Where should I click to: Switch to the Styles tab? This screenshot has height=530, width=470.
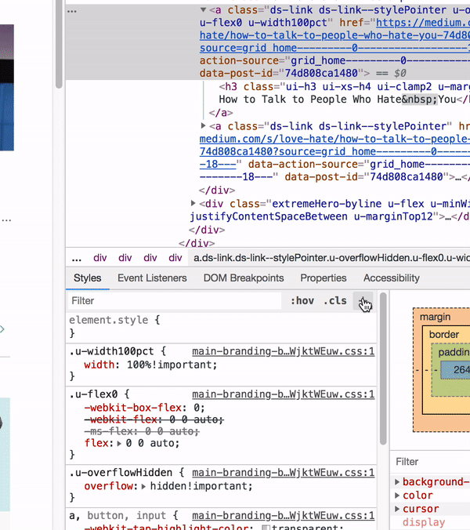(88, 278)
